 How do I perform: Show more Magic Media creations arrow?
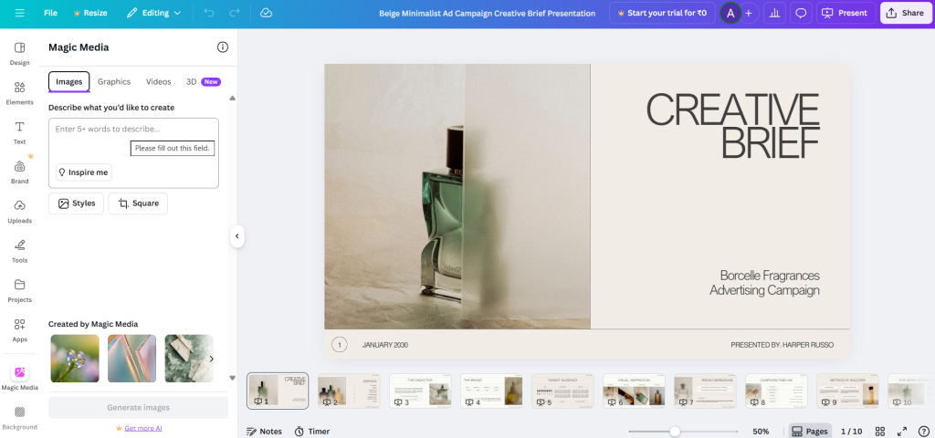click(211, 359)
